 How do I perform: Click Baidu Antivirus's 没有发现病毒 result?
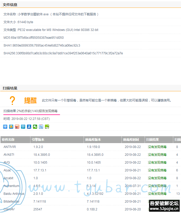point(157,194)
